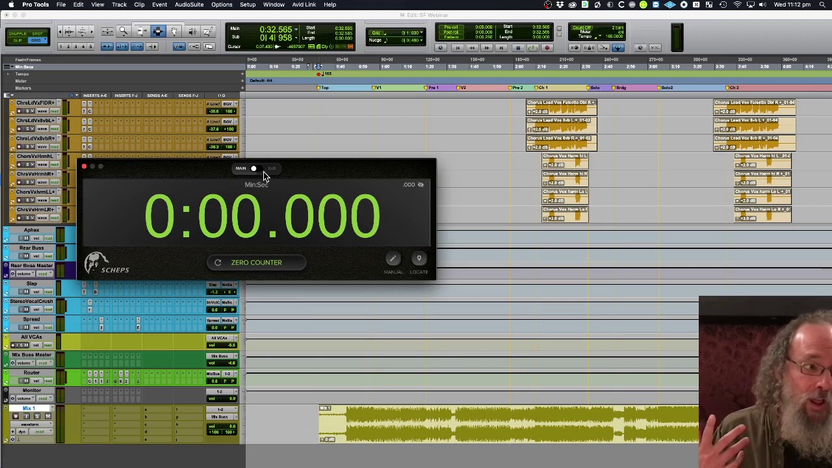The image size is (832, 468).
Task: Open the Track menu
Action: [x=119, y=5]
